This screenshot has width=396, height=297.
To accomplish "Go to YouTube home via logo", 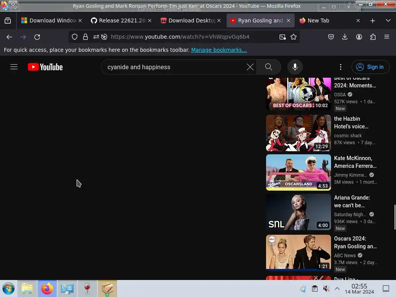I will [45, 67].
